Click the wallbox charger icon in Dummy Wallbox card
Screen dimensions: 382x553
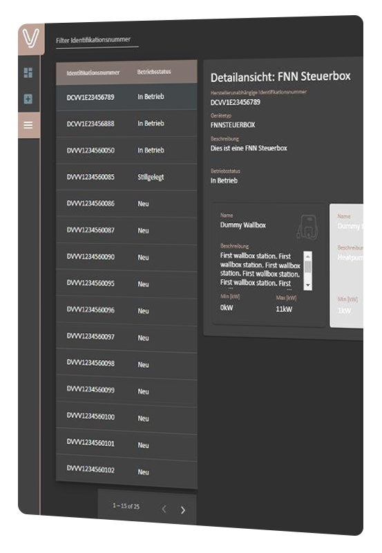tap(307, 227)
